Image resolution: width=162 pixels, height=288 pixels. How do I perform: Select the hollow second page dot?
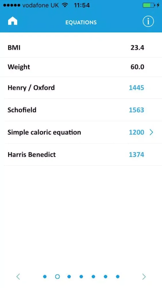point(58,276)
